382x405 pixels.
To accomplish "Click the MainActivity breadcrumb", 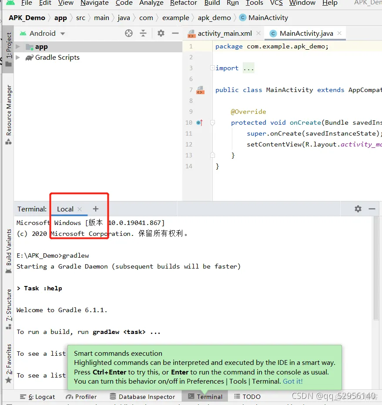I will 263,18.
